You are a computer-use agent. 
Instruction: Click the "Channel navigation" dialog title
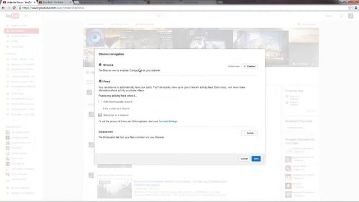(x=111, y=54)
